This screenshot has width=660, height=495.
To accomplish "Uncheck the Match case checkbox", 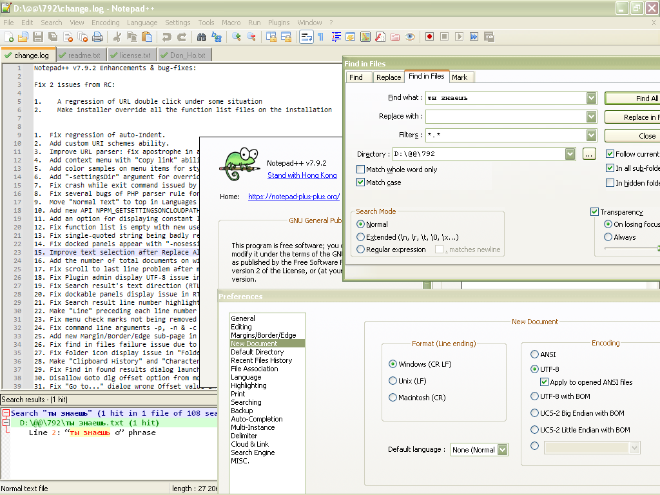I will pos(360,182).
